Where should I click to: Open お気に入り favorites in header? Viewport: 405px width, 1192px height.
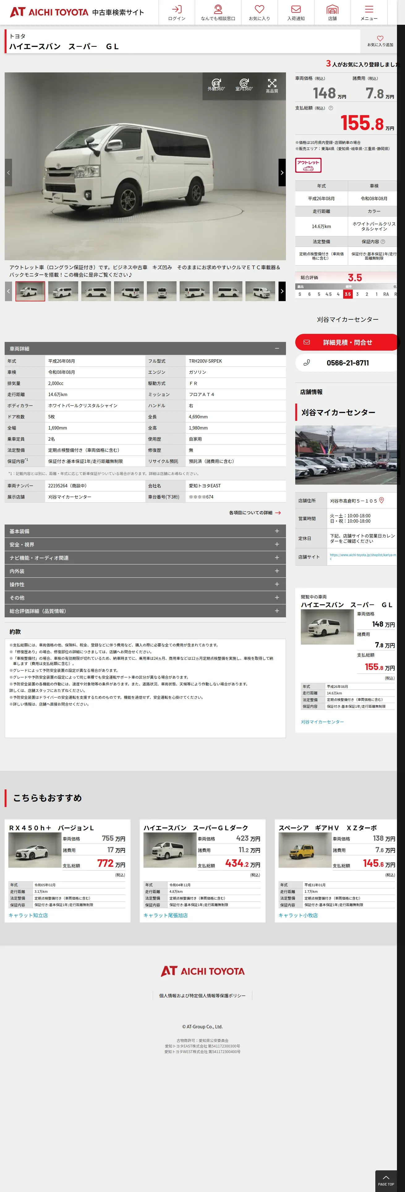point(259,12)
